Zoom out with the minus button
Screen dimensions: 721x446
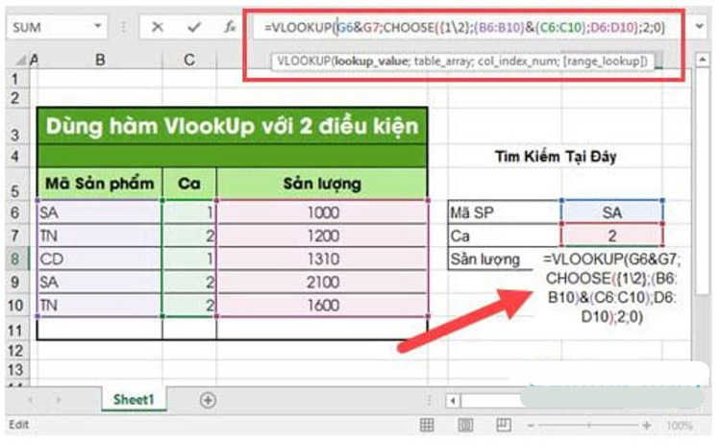pyautogui.click(x=531, y=426)
